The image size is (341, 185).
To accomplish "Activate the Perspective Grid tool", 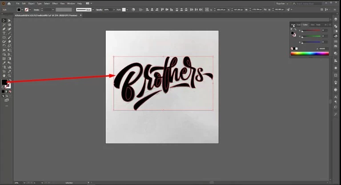I will point(9,54).
